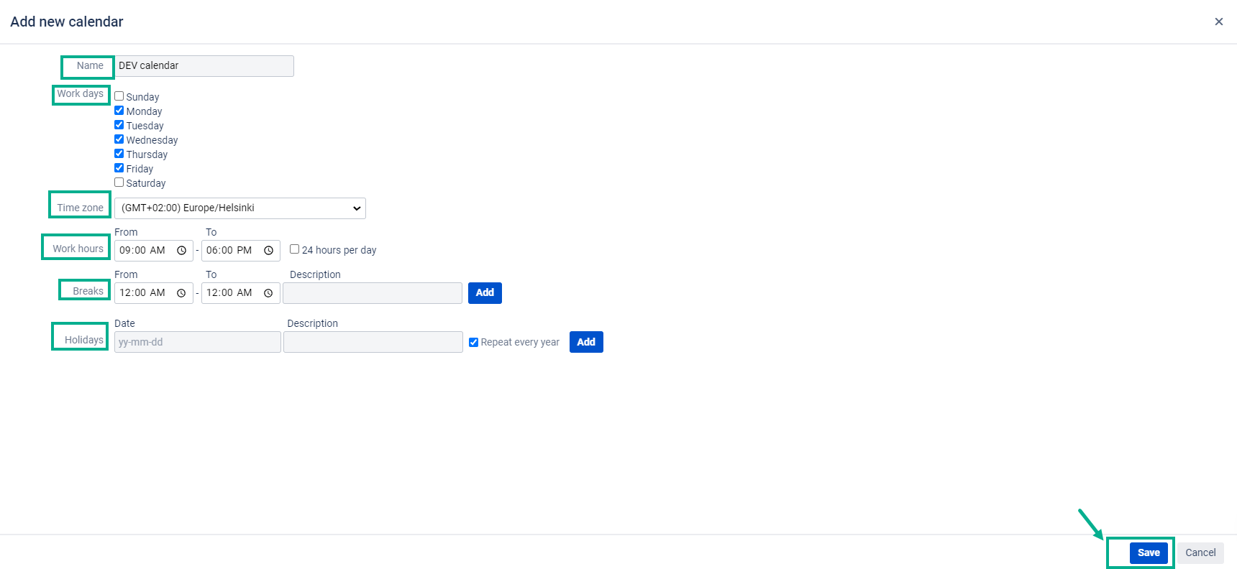Add the break entry
The width and height of the screenshot is (1237, 569).
click(485, 293)
